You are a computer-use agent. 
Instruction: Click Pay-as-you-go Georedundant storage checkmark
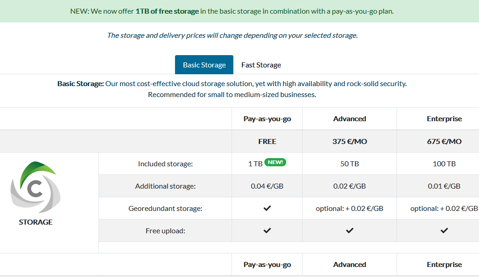pyautogui.click(x=267, y=208)
